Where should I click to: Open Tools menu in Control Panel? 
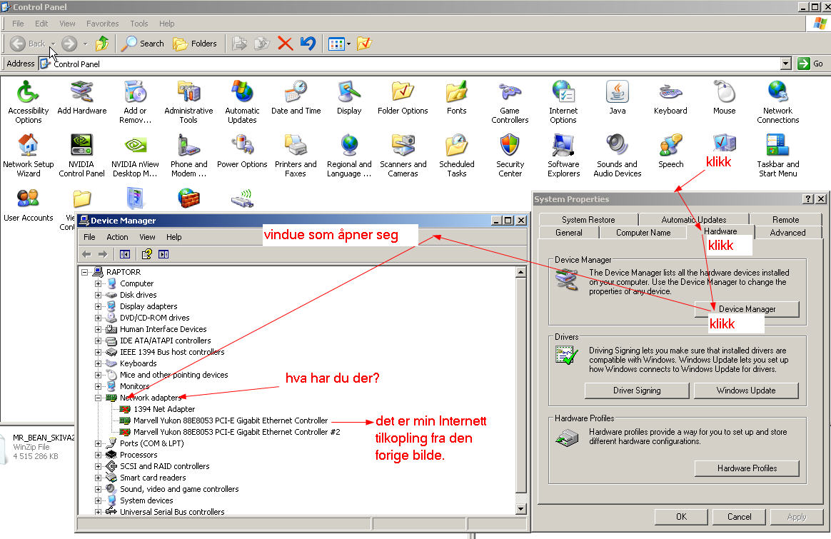pyautogui.click(x=138, y=24)
